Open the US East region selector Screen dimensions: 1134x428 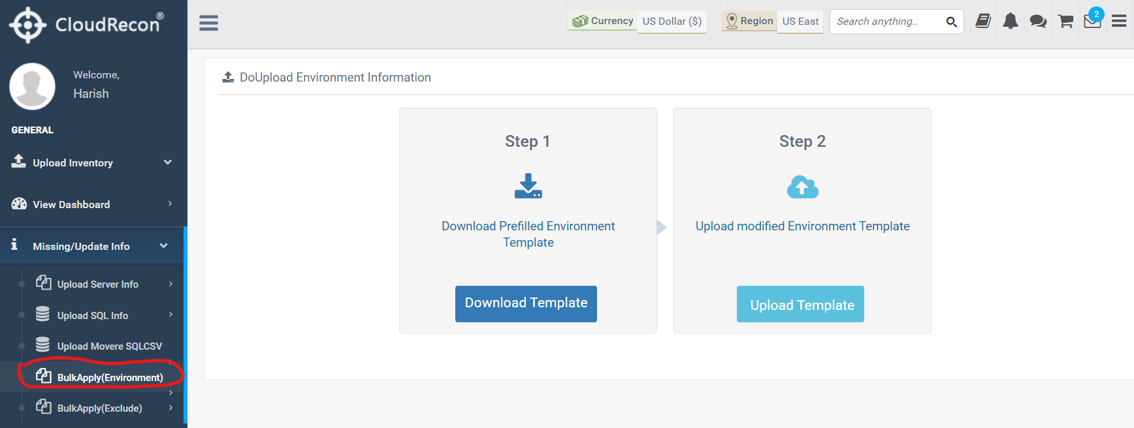[800, 22]
